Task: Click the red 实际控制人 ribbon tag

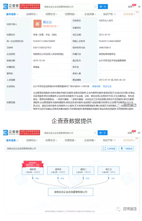Action: (x=33, y=164)
